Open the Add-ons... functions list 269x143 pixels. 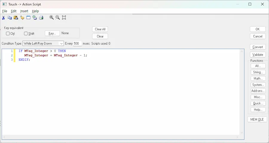(x=258, y=91)
